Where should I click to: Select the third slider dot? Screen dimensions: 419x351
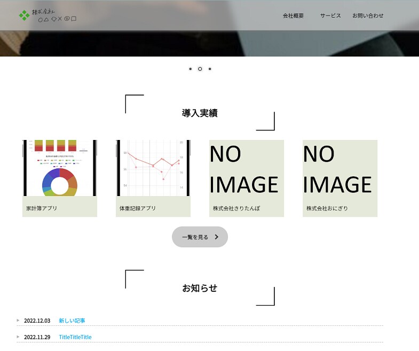tap(210, 69)
